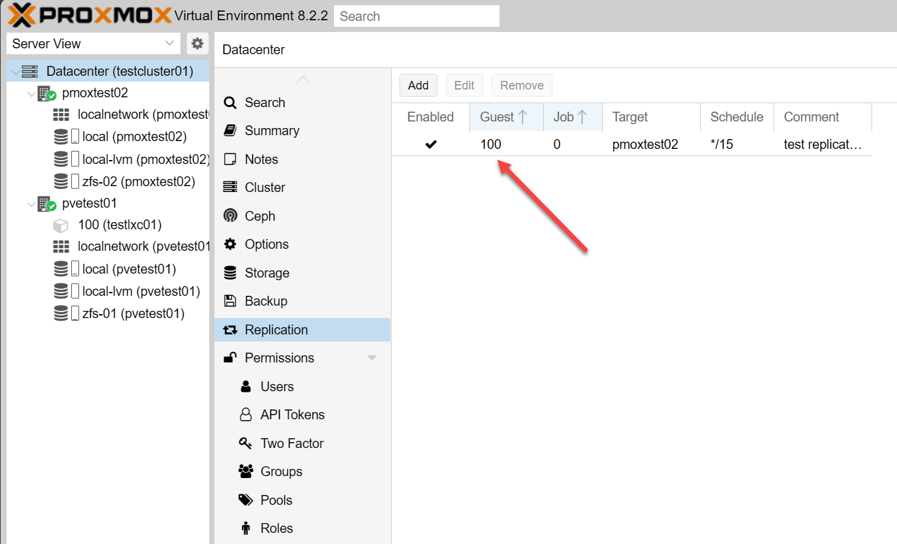
Task: Click the zfs-01 storage icon
Action: 61,313
